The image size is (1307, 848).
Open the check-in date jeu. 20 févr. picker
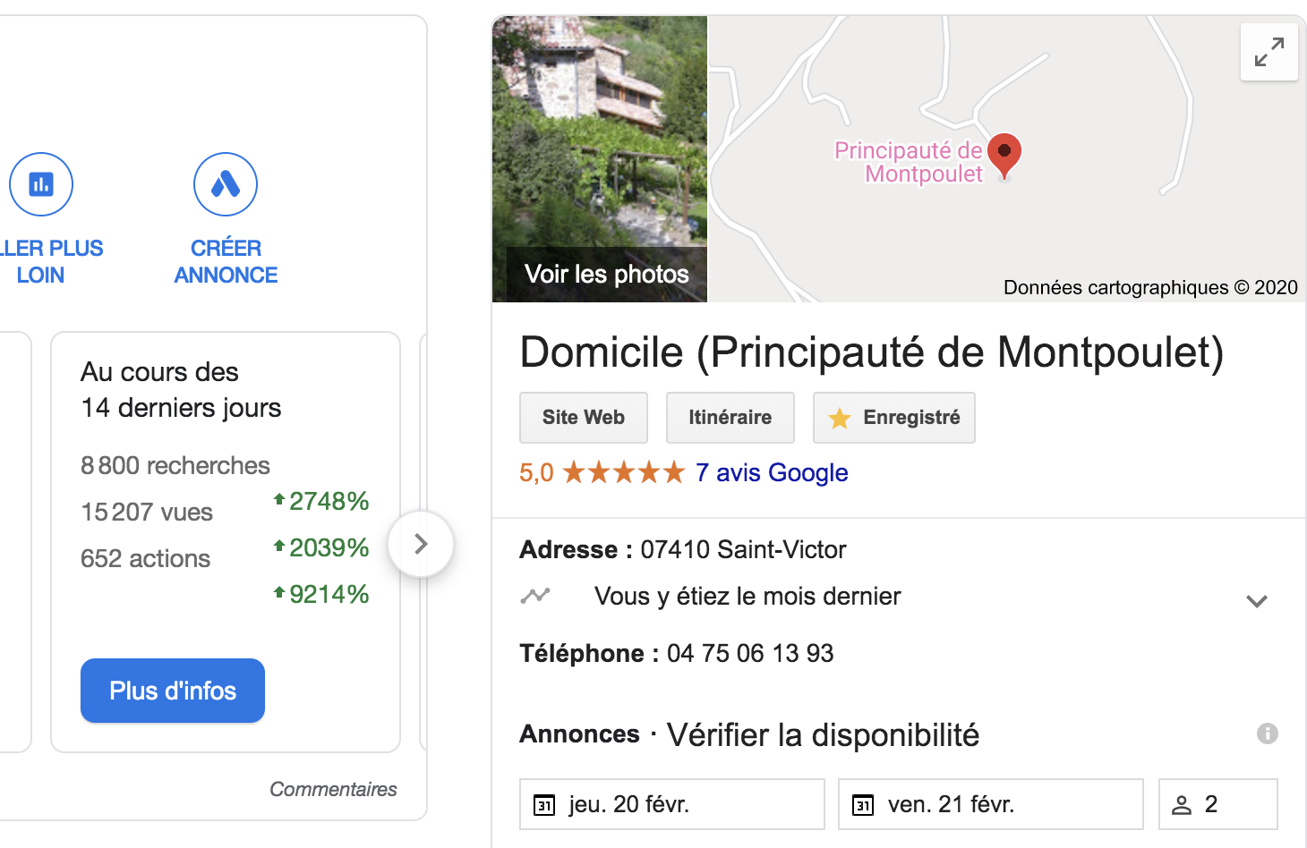pyautogui.click(x=672, y=804)
